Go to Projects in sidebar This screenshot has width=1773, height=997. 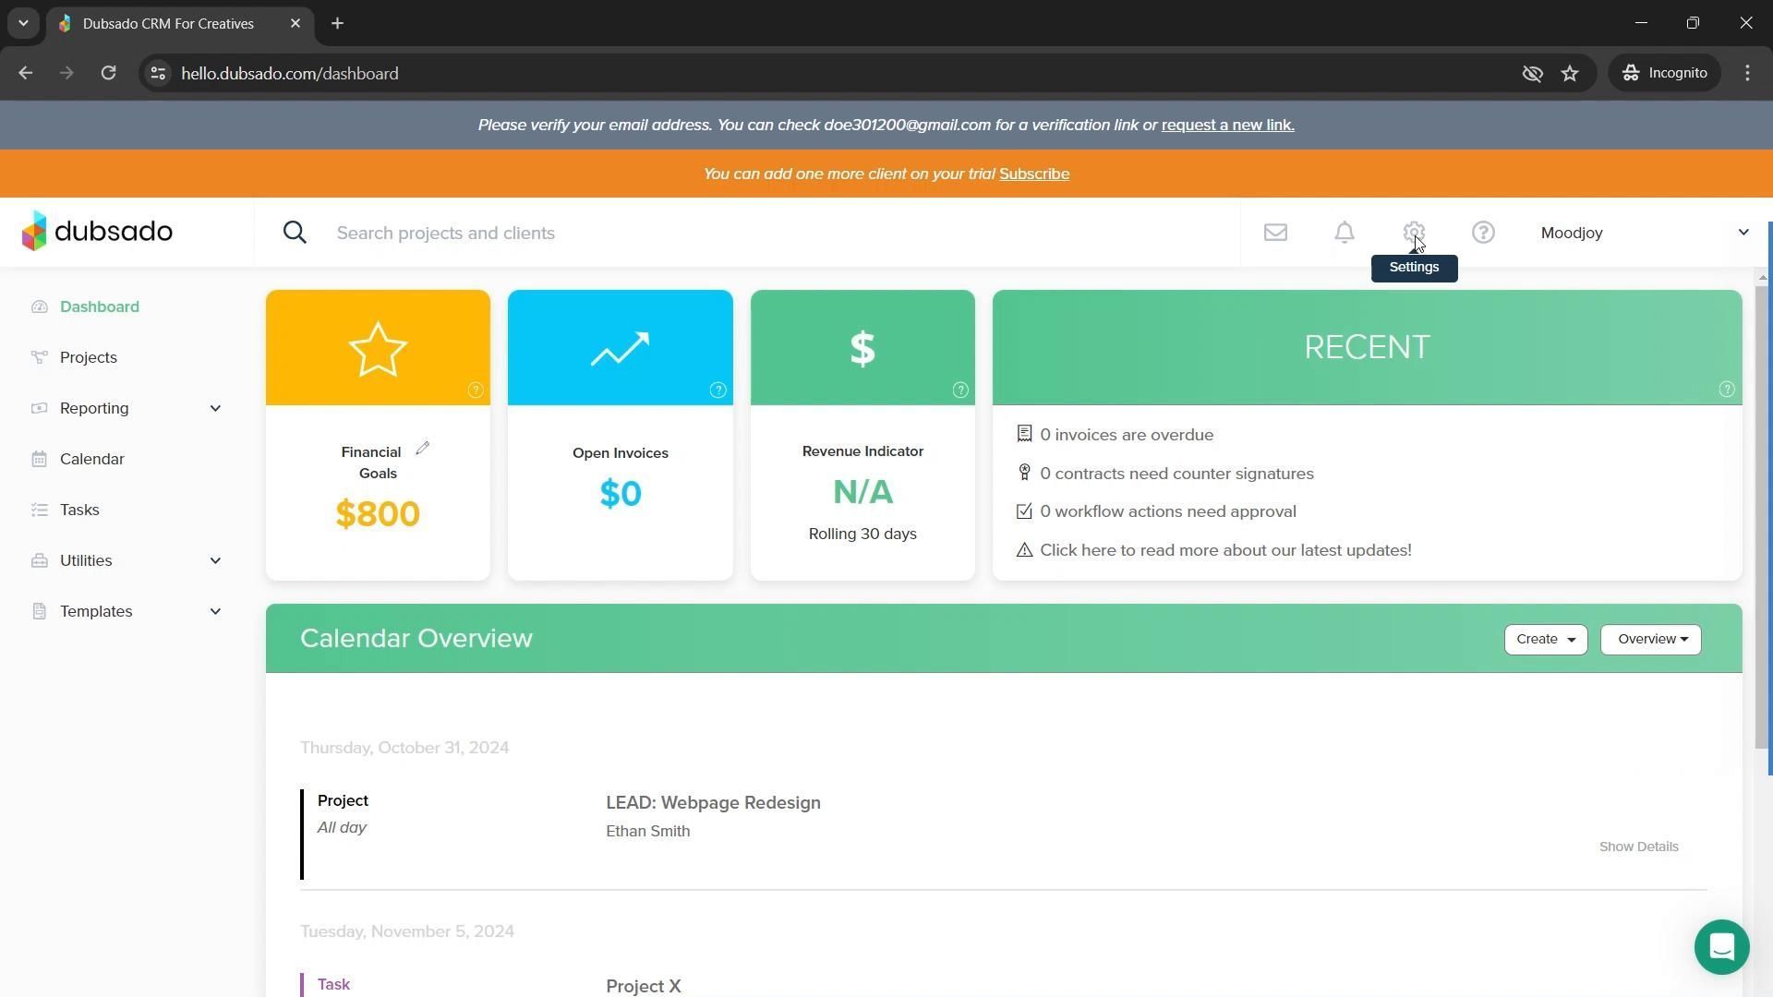point(89,357)
